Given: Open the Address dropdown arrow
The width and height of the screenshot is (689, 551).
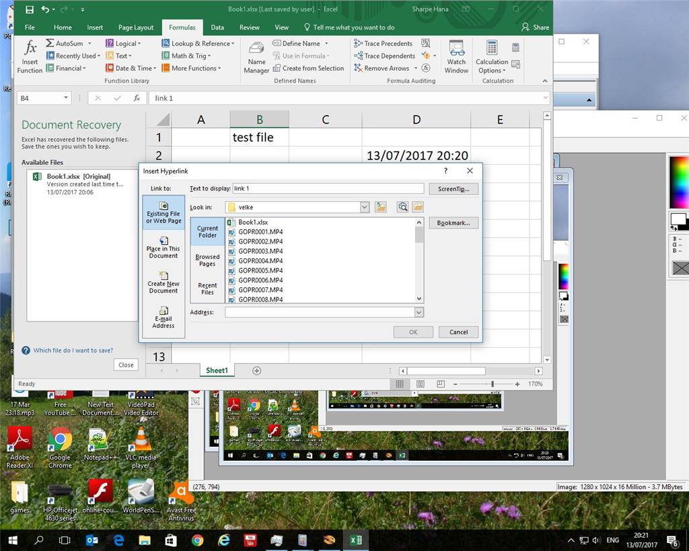Looking at the screenshot, I should (419, 312).
